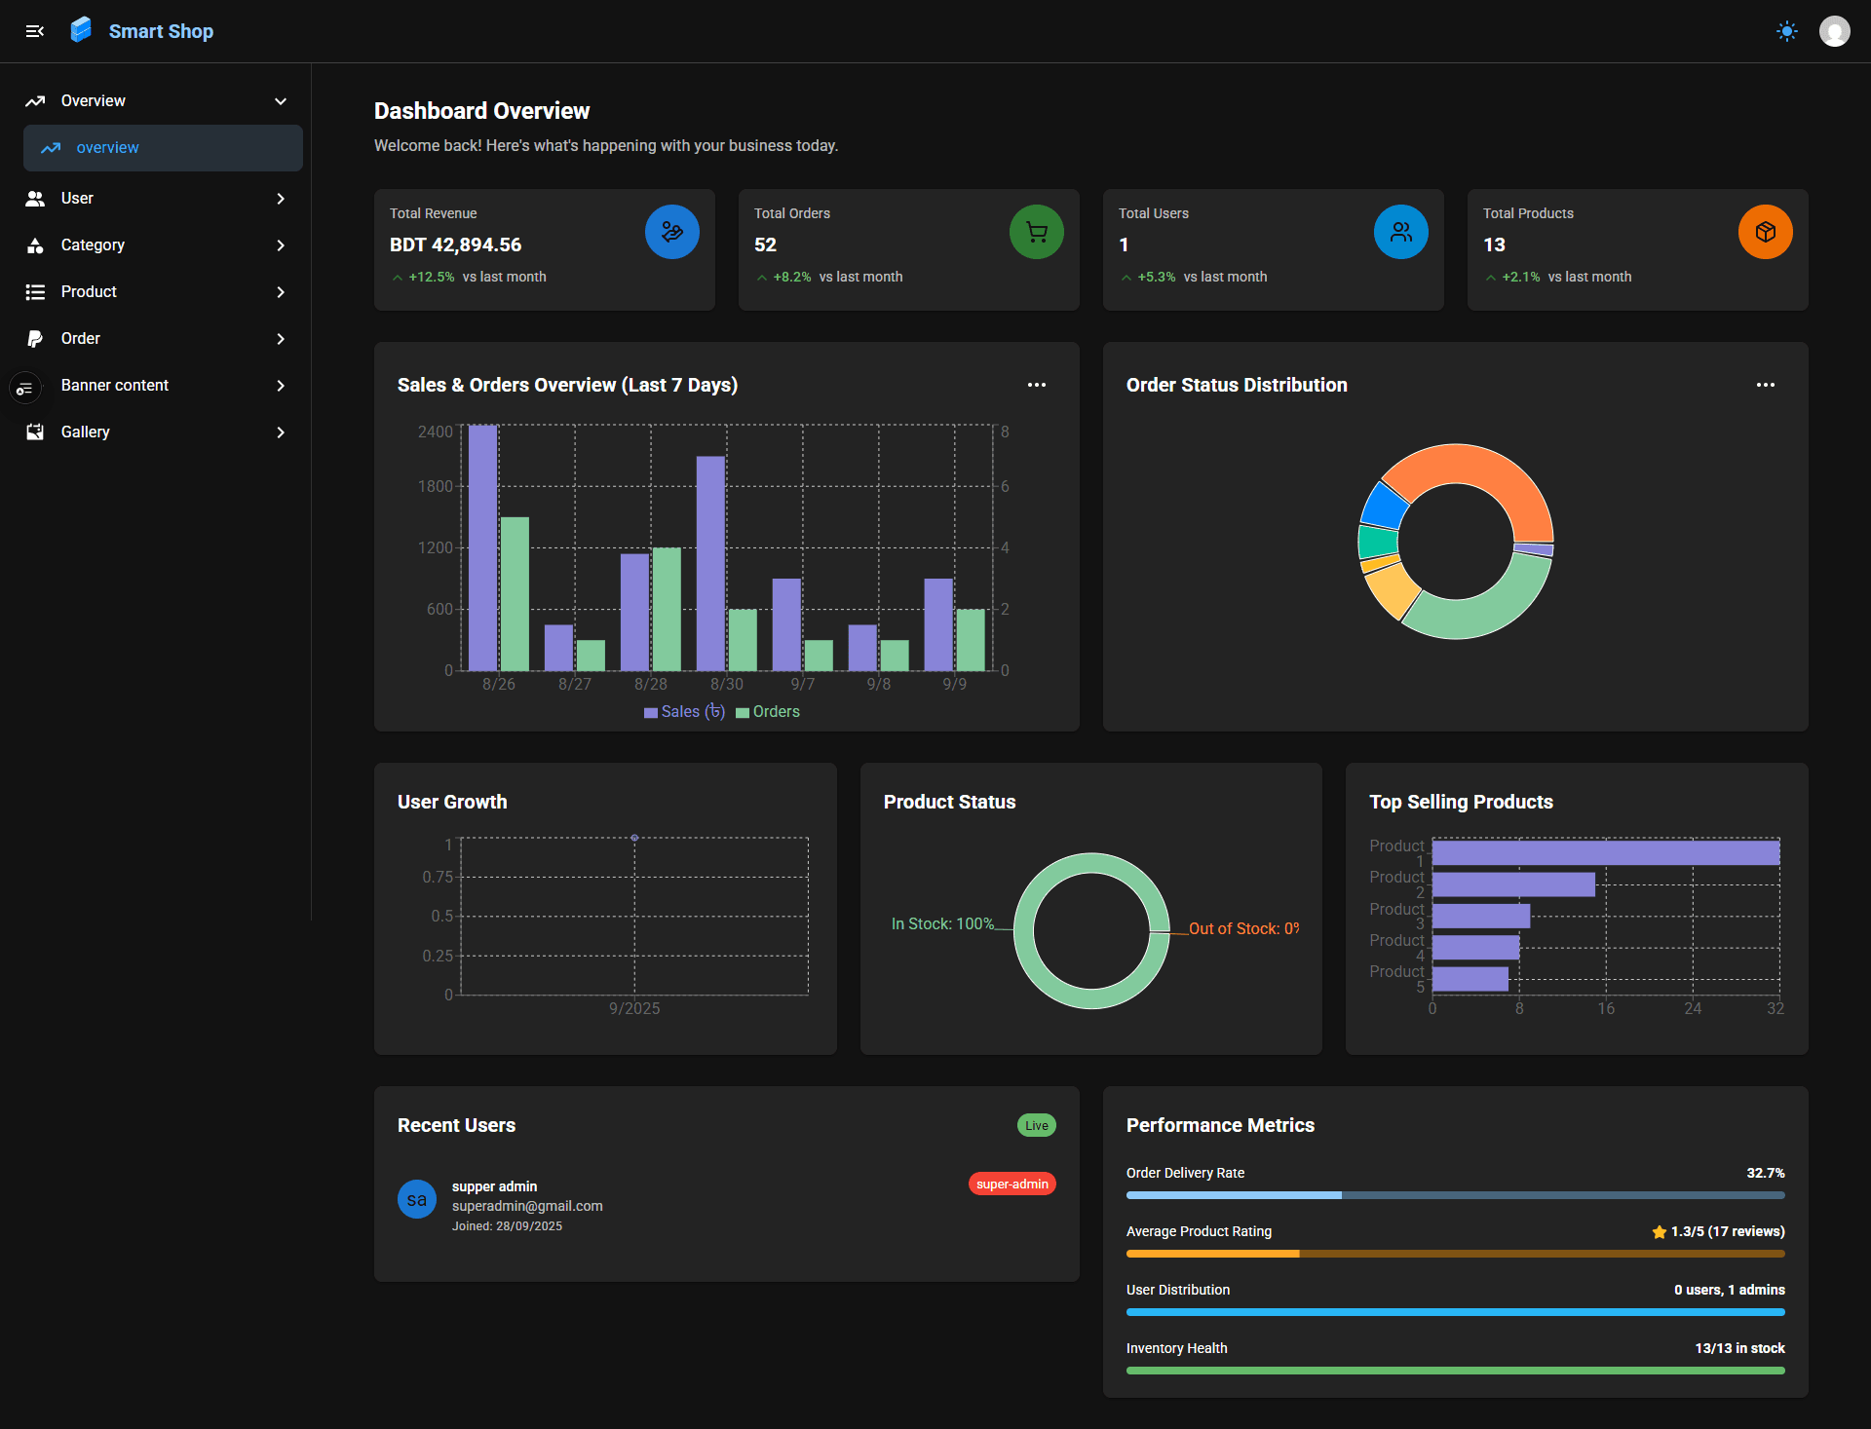Click the Order Delivery Rate progress bar
This screenshot has width=1871, height=1429.
tap(1455, 1195)
